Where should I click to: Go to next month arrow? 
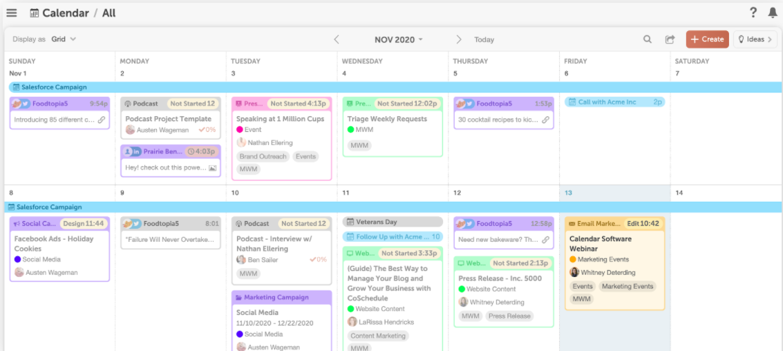coord(459,39)
